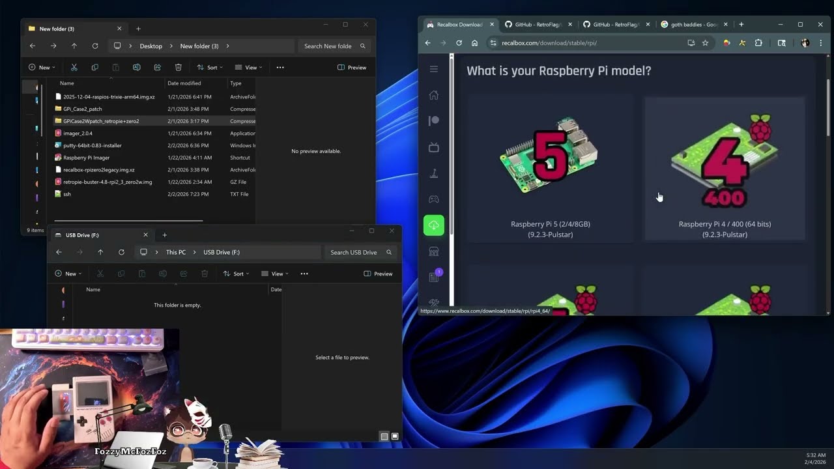Viewport: 834px width, 469px height.
Task: Click This PC in USB Drive breadcrumb
Action: coord(176,252)
